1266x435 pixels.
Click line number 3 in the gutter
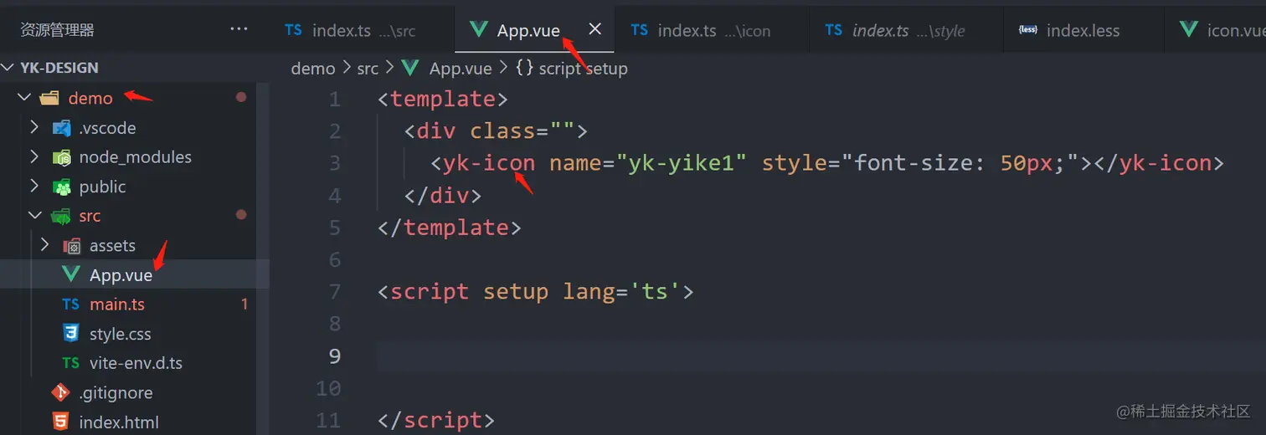tap(335, 163)
